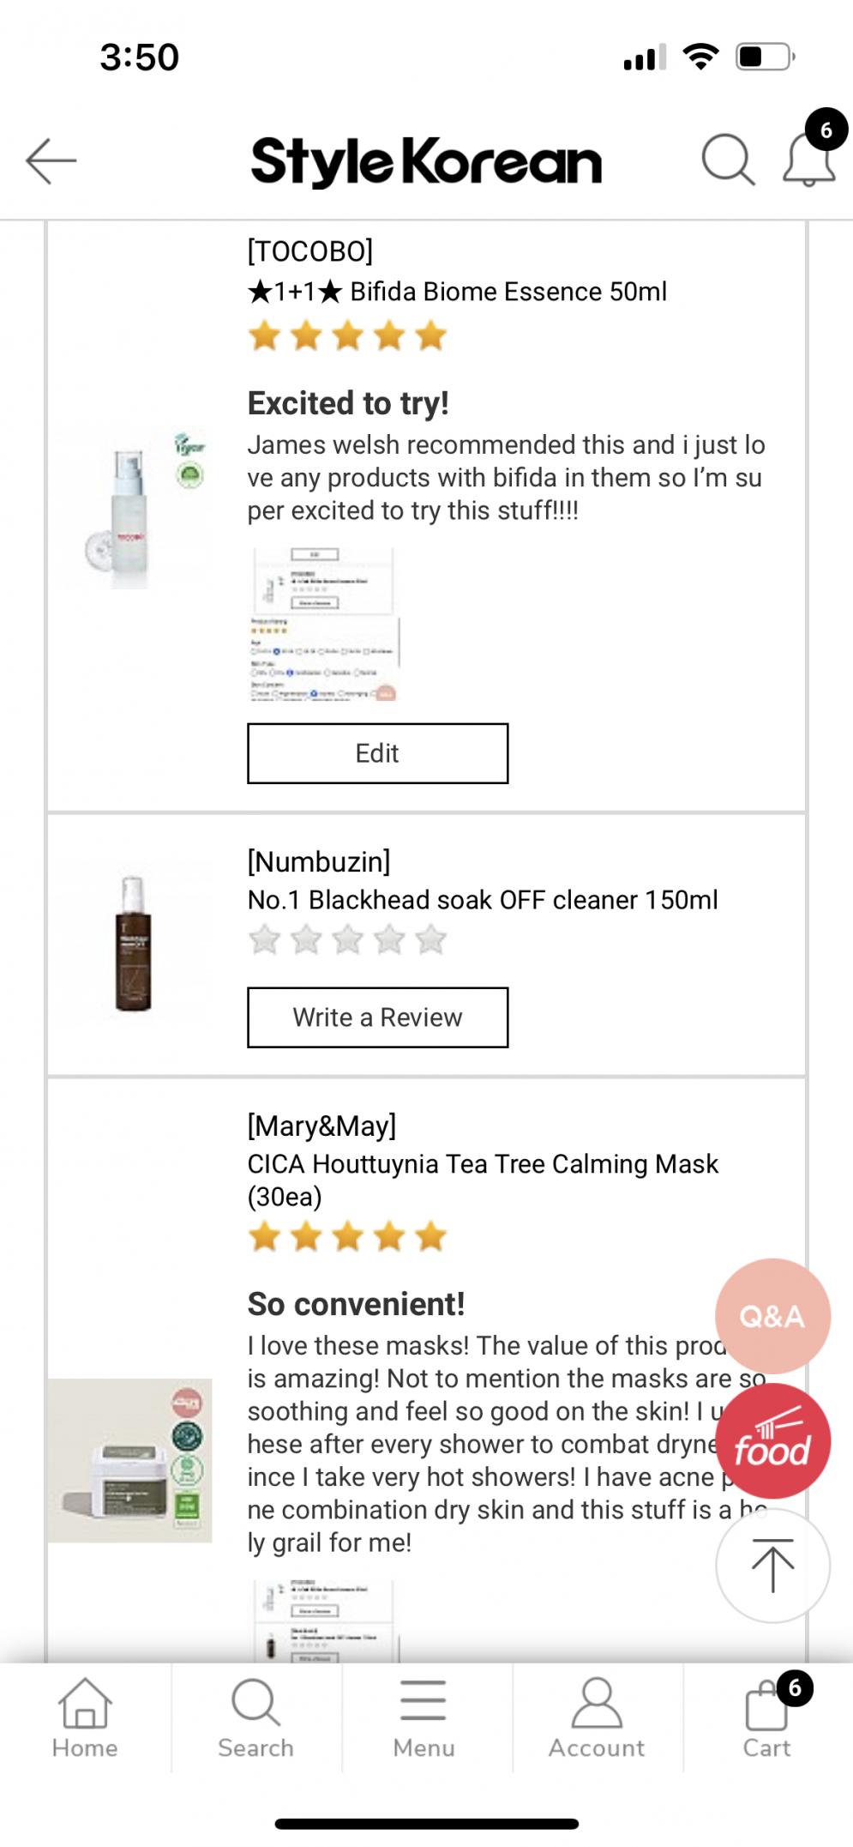
Task: Open CICA Houttuynia Tea Tree Calming Mask title
Action: tap(483, 1180)
